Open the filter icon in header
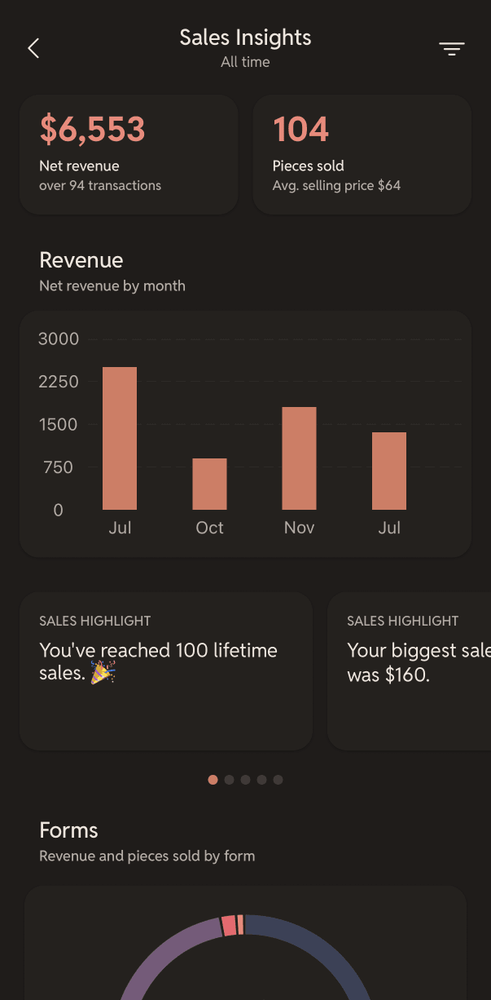The height and width of the screenshot is (1000, 491). coord(452,49)
